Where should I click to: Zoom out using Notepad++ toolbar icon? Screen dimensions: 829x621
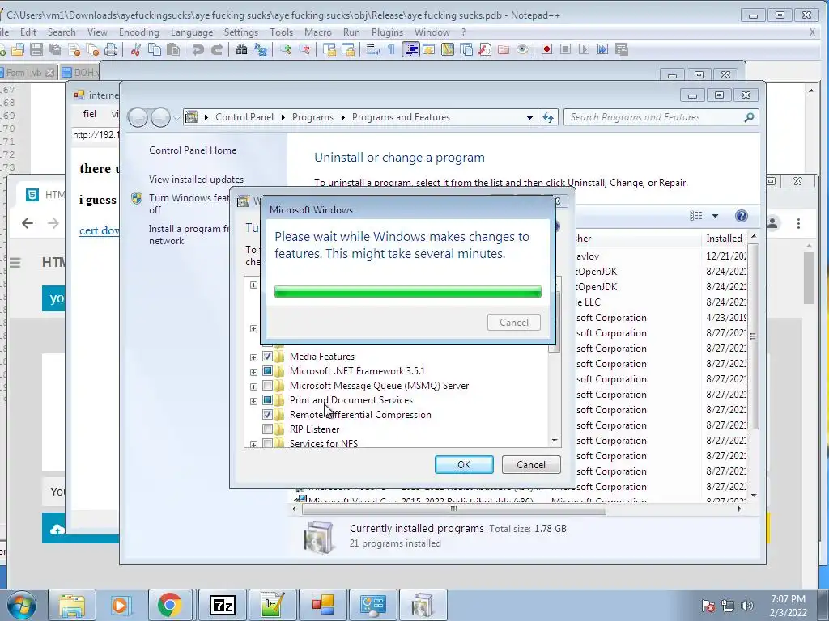[304, 49]
